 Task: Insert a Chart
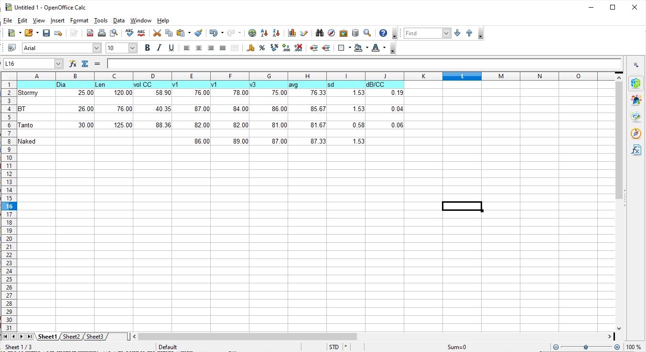292,33
